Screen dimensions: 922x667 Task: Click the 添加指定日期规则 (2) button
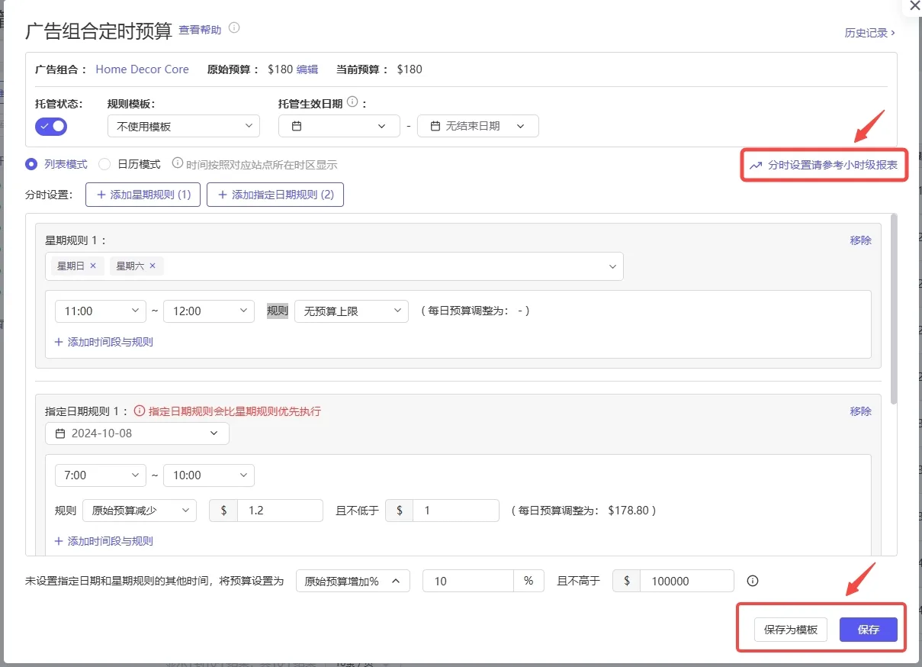click(275, 195)
